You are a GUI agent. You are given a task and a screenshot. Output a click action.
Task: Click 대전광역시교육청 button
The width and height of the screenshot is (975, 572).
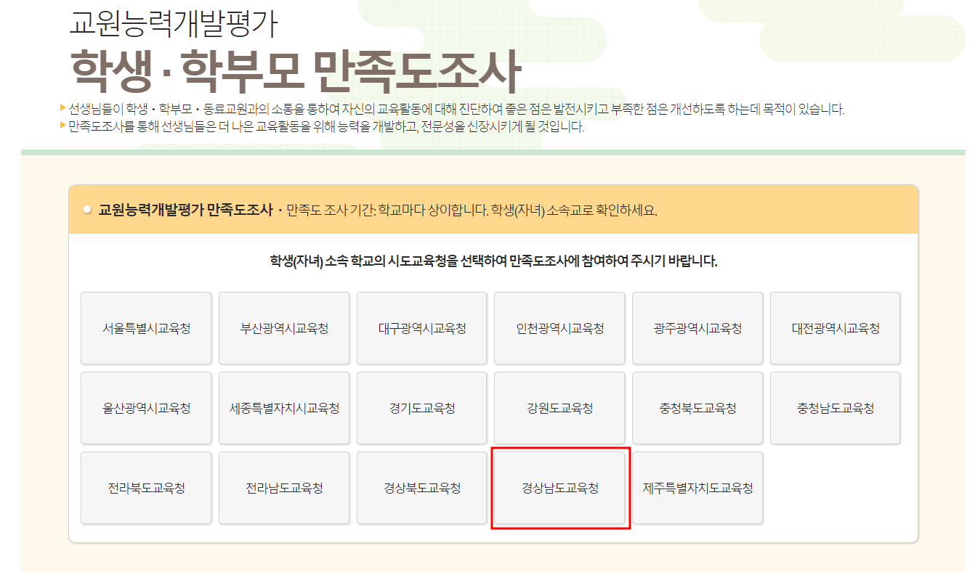[x=836, y=328]
